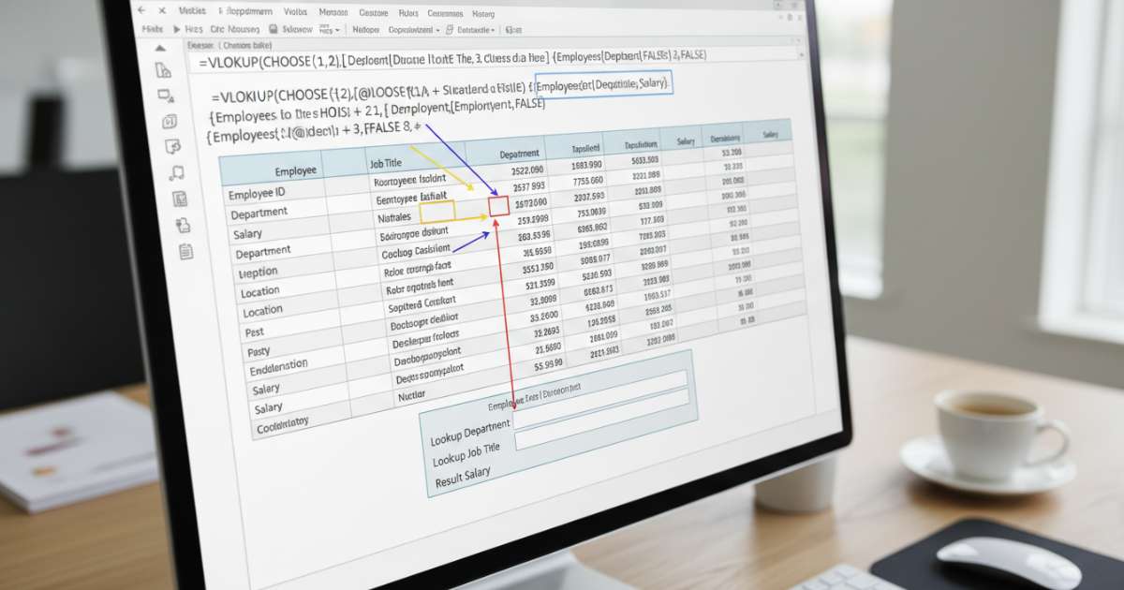Click the monitor-shaped icon in the sidebar
The height and width of the screenshot is (590, 1124).
pos(166,96)
